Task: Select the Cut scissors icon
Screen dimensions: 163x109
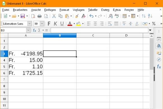Action: pyautogui.click(x=54, y=16)
